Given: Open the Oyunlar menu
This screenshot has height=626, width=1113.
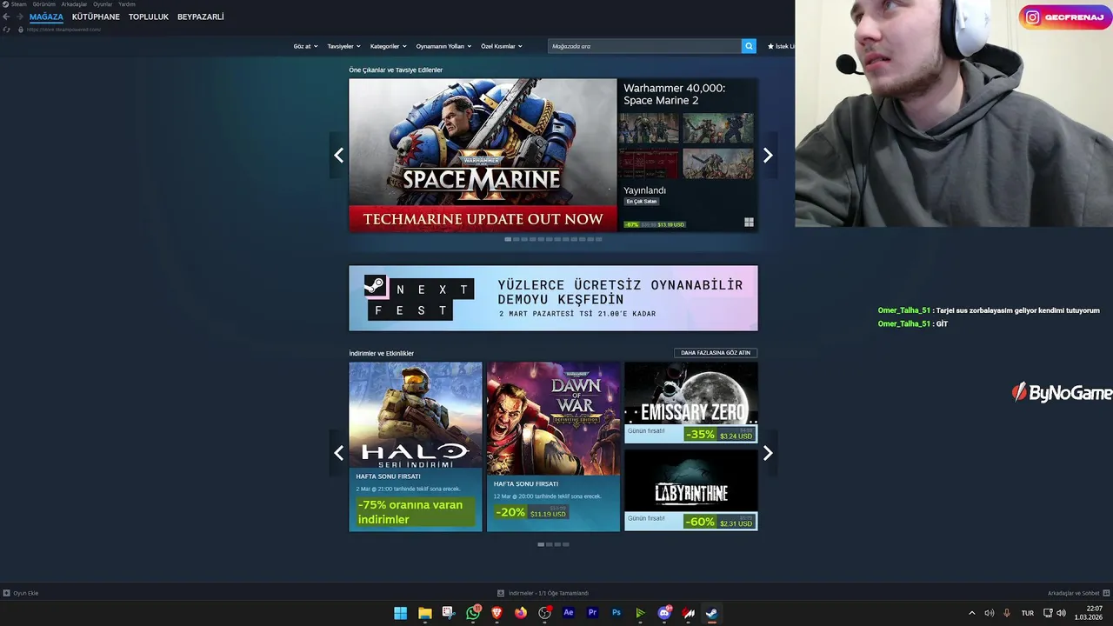Looking at the screenshot, I should click(x=103, y=4).
